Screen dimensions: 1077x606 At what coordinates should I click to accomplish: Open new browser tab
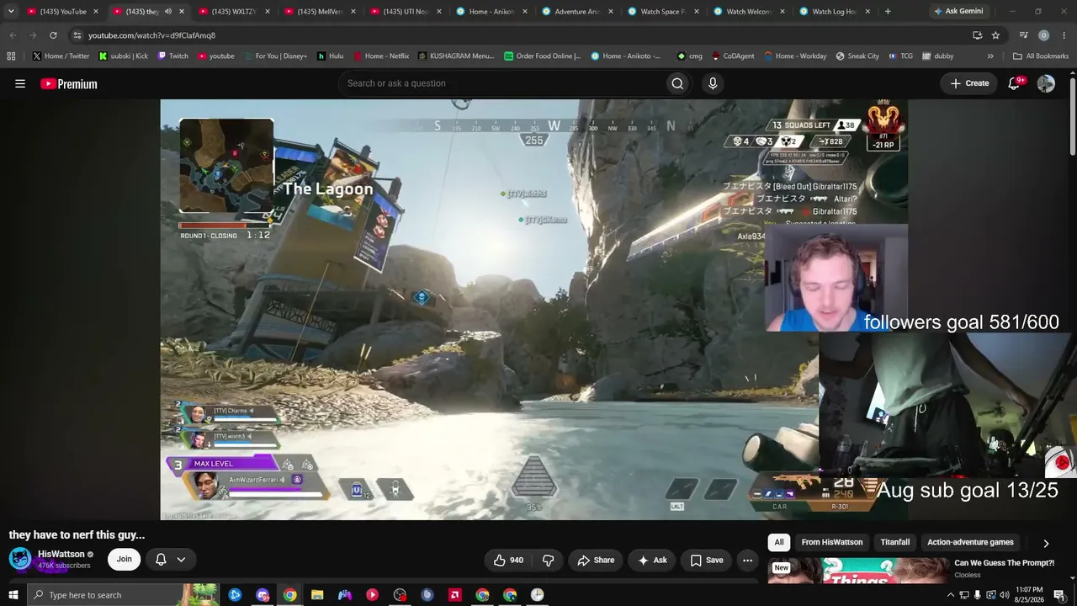click(x=888, y=12)
